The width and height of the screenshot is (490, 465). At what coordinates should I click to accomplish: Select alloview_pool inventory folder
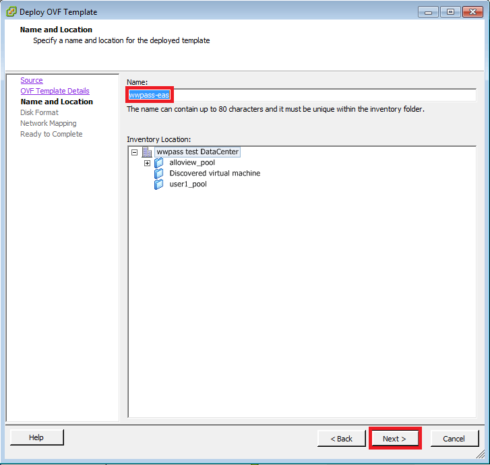(192, 163)
